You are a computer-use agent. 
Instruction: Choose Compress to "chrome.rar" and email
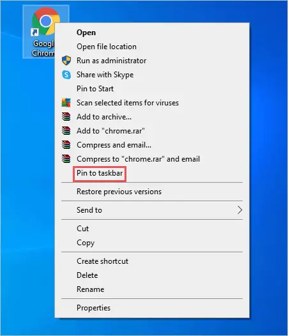pos(152,159)
